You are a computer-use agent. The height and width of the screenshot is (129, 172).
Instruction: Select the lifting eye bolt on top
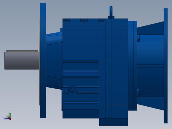click(111, 12)
